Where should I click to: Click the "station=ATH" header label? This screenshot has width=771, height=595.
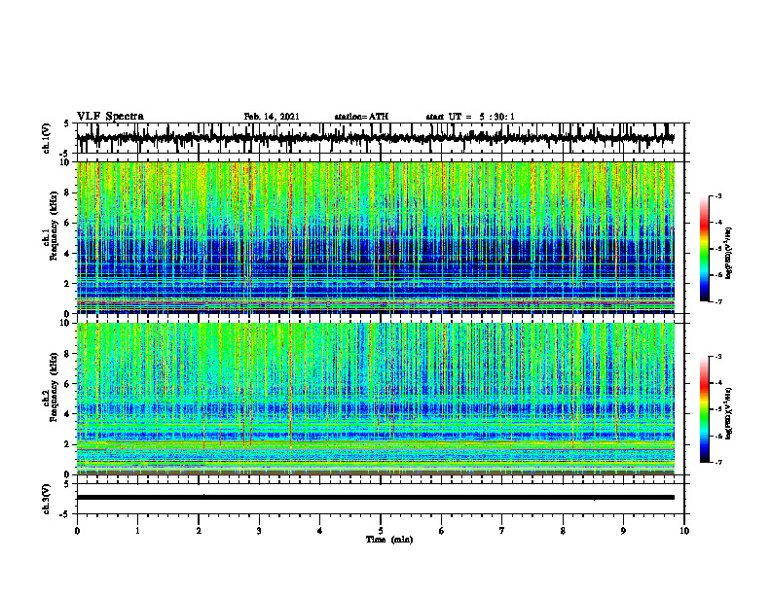361,117
